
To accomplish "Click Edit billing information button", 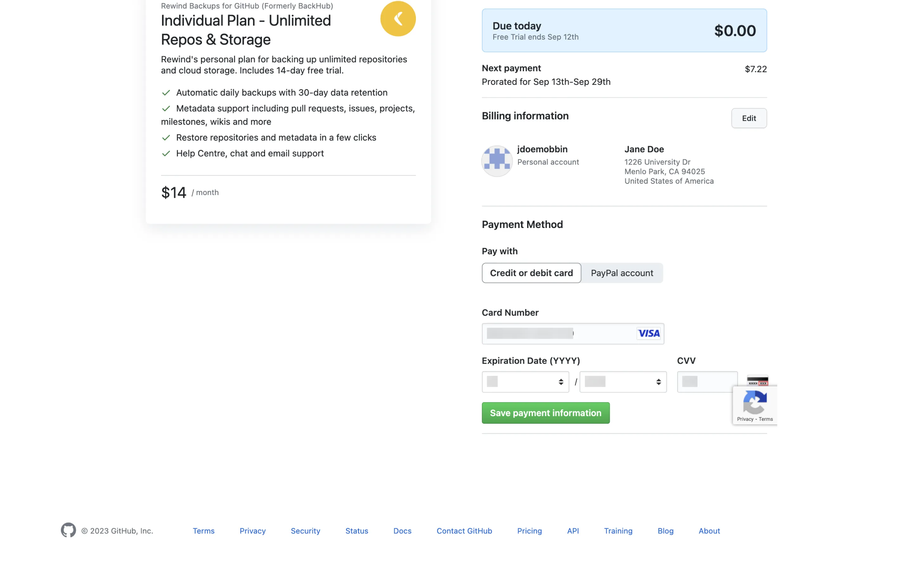I will point(748,118).
